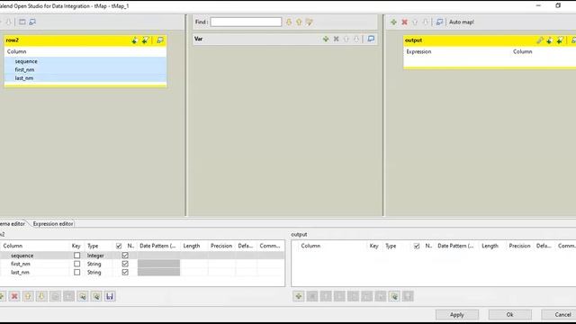This screenshot has height=324, width=576.
Task: Move the output table down in the toolbar
Action: 425,22
